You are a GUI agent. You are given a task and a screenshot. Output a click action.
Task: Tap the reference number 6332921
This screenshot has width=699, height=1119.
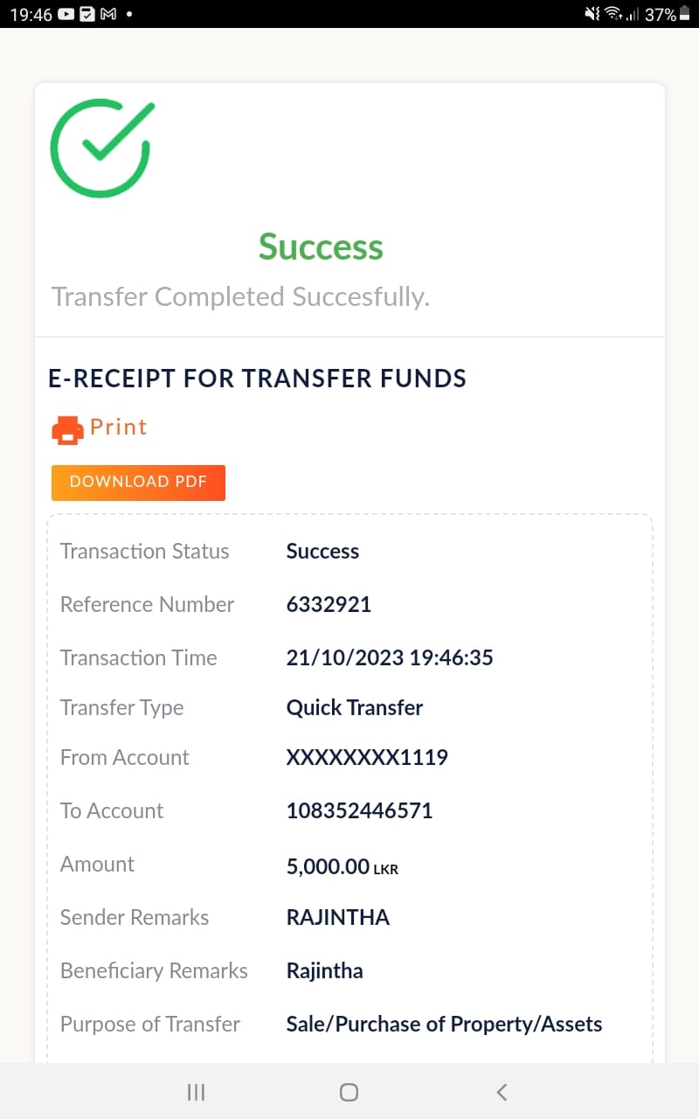pos(329,605)
